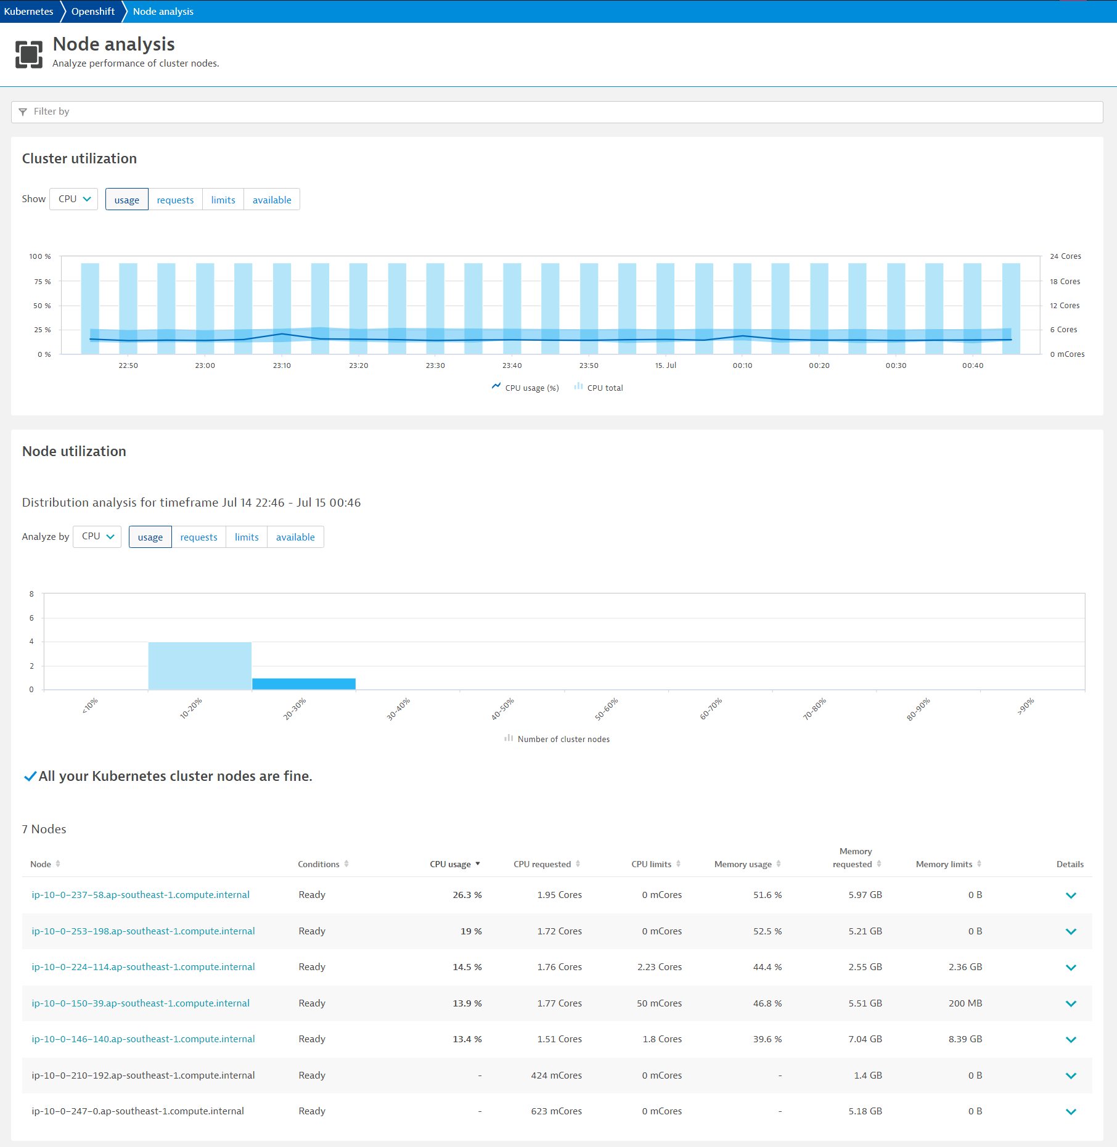The image size is (1117, 1147).
Task: Expand details for ip-10-0-224-114 node
Action: (x=1071, y=968)
